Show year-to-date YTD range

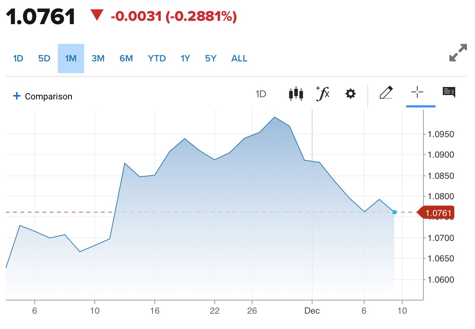pyautogui.click(x=157, y=58)
